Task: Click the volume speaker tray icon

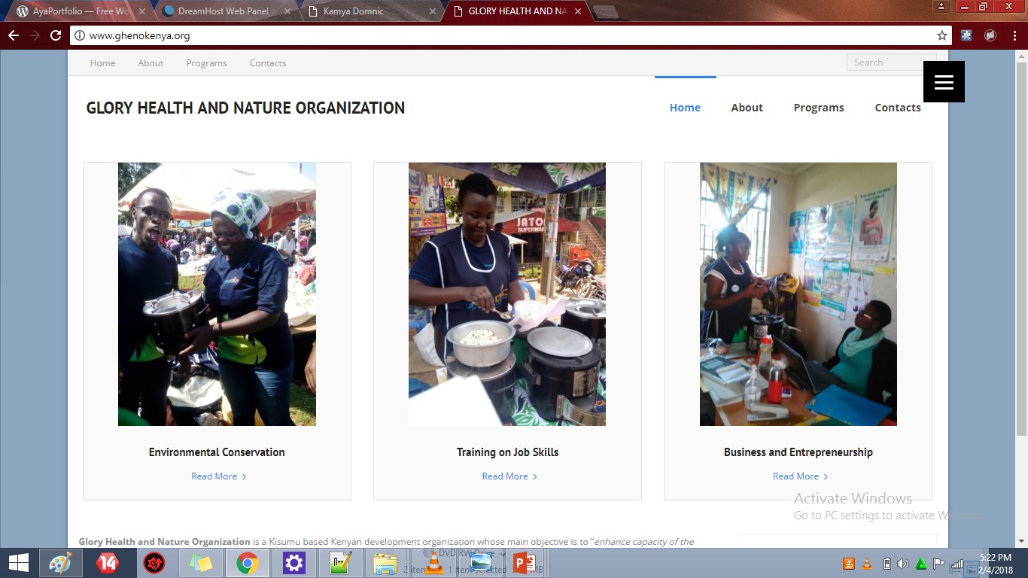Action: [x=902, y=564]
